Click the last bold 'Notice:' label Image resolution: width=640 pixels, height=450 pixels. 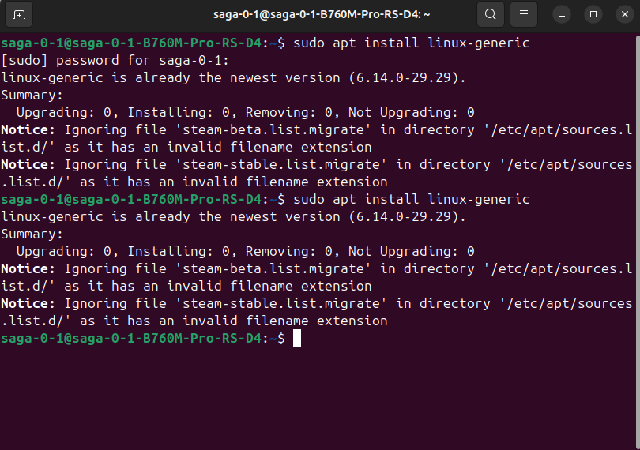tap(28, 304)
